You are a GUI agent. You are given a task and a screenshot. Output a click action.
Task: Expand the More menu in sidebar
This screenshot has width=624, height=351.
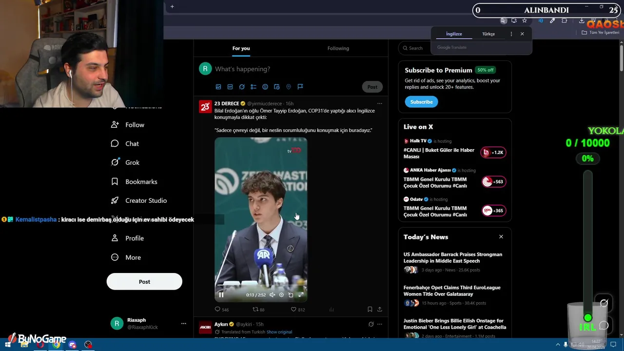[x=126, y=257]
